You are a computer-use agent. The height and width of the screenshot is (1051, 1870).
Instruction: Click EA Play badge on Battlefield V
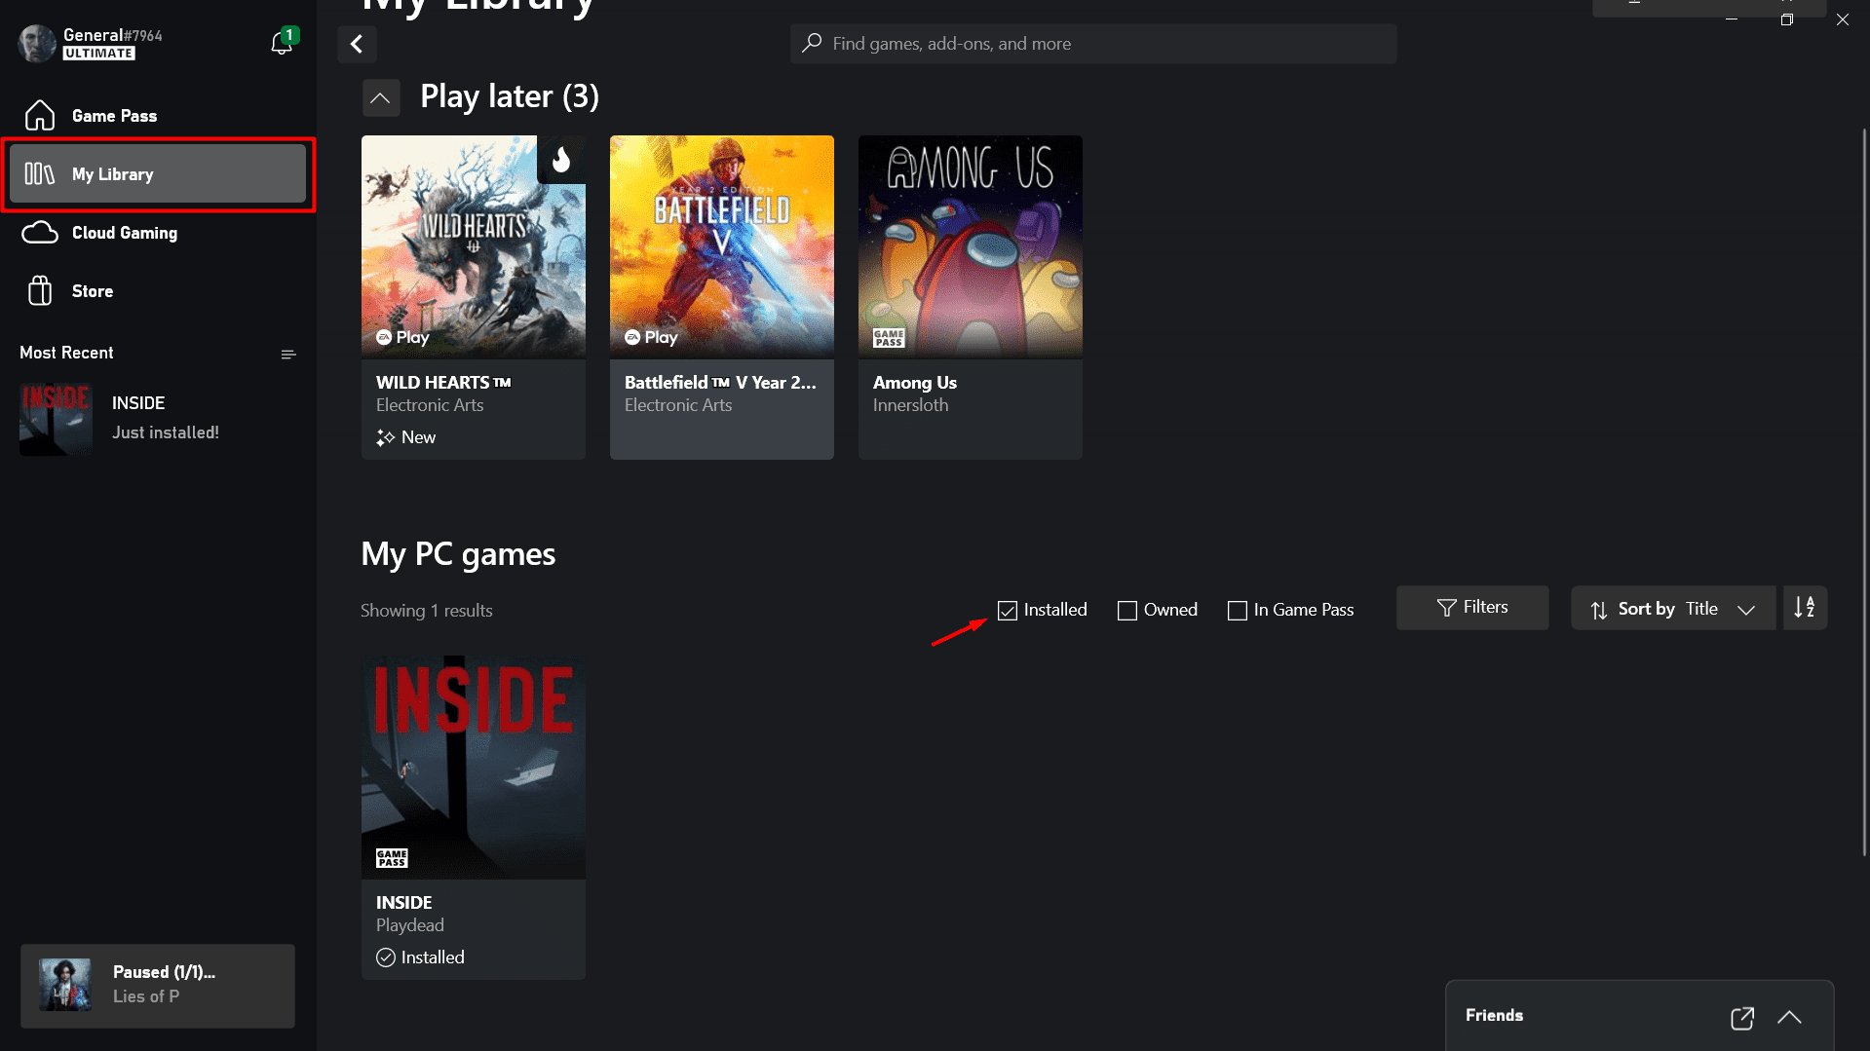pos(651,337)
